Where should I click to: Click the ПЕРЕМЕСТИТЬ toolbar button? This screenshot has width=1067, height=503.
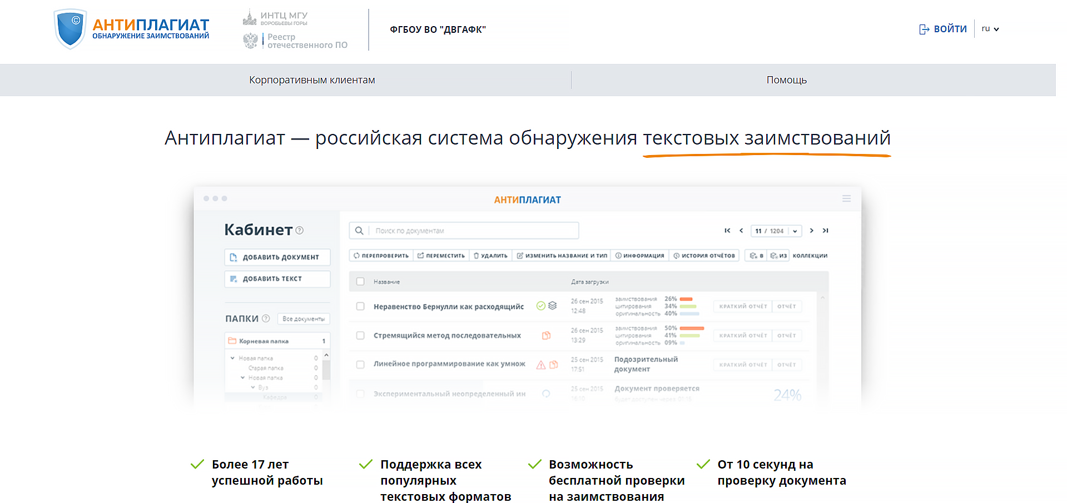coord(441,256)
